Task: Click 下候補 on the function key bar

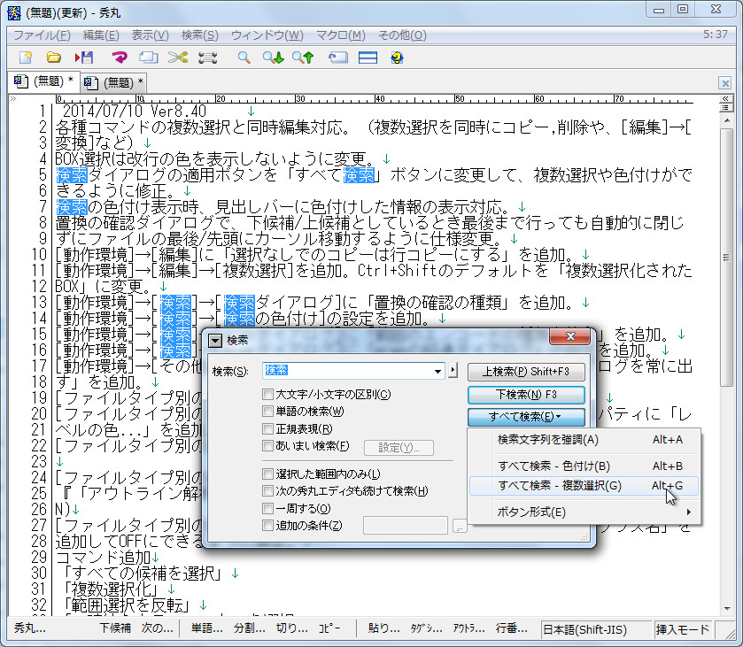Action: [115, 628]
